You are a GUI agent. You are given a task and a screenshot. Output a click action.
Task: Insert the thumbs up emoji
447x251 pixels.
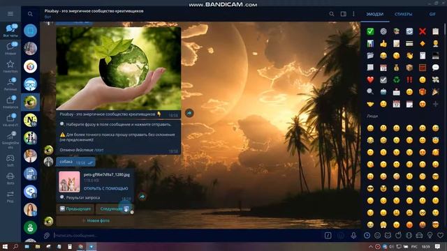click(x=383, y=43)
